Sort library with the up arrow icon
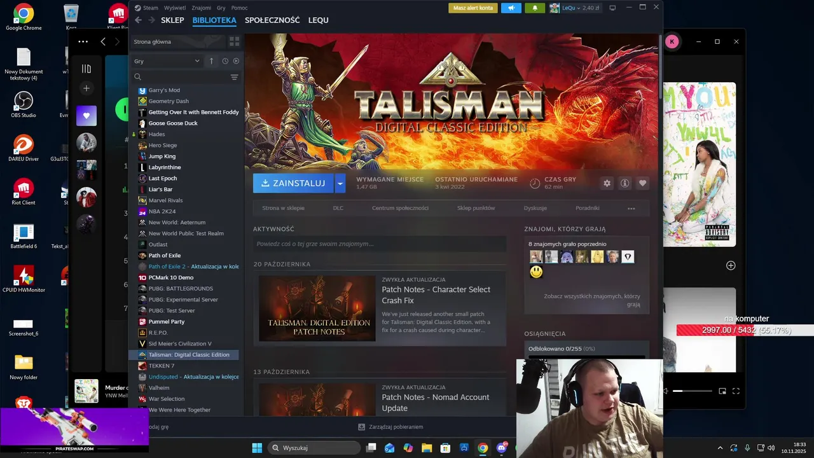This screenshot has width=814, height=458. click(x=212, y=61)
